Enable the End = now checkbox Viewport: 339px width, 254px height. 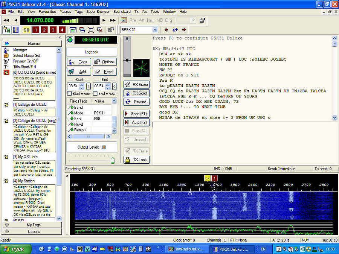pyautogui.click(x=95, y=94)
